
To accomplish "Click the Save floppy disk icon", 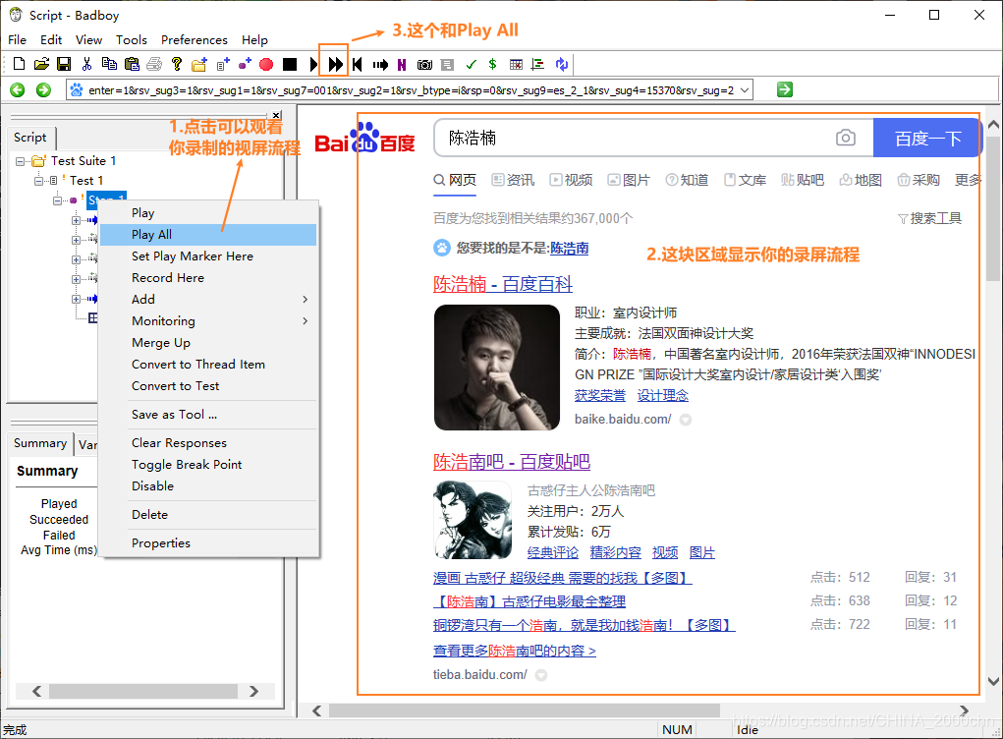I will point(64,64).
